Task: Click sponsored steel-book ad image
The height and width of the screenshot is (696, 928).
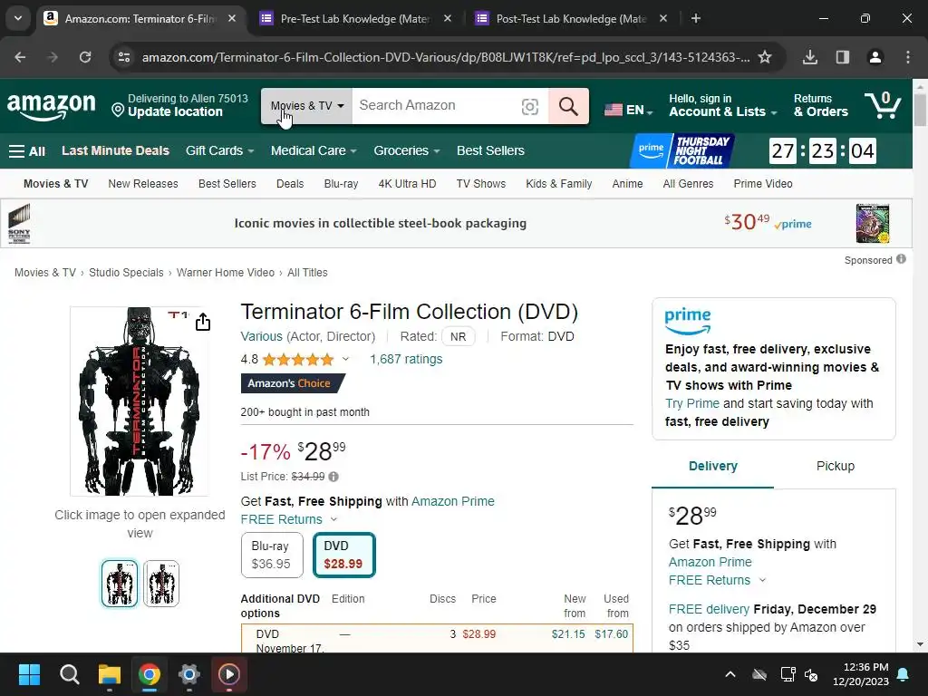Action: tap(872, 224)
